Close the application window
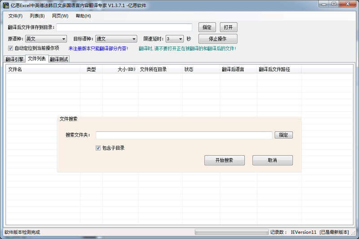Screen dimensions: 359x239 tap(347, 4)
